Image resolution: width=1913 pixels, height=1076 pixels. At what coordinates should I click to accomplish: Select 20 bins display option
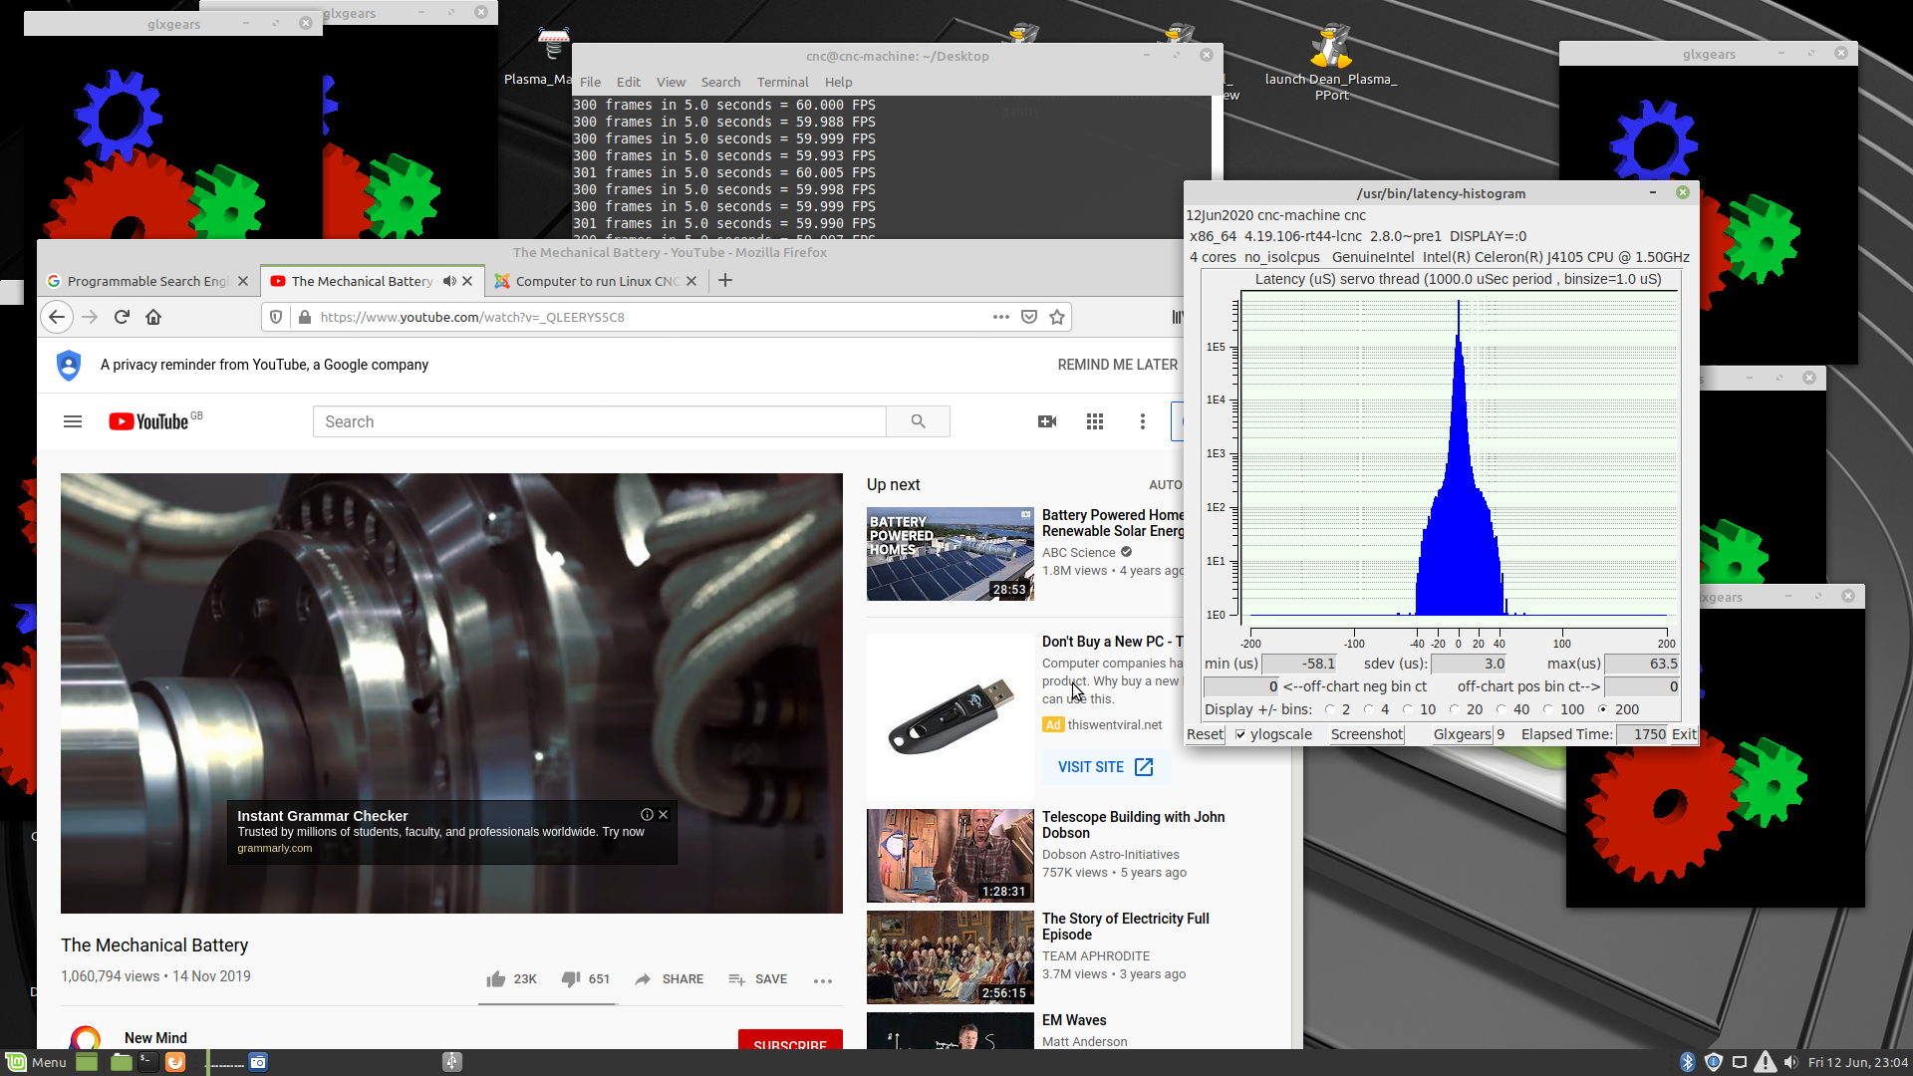[1455, 709]
